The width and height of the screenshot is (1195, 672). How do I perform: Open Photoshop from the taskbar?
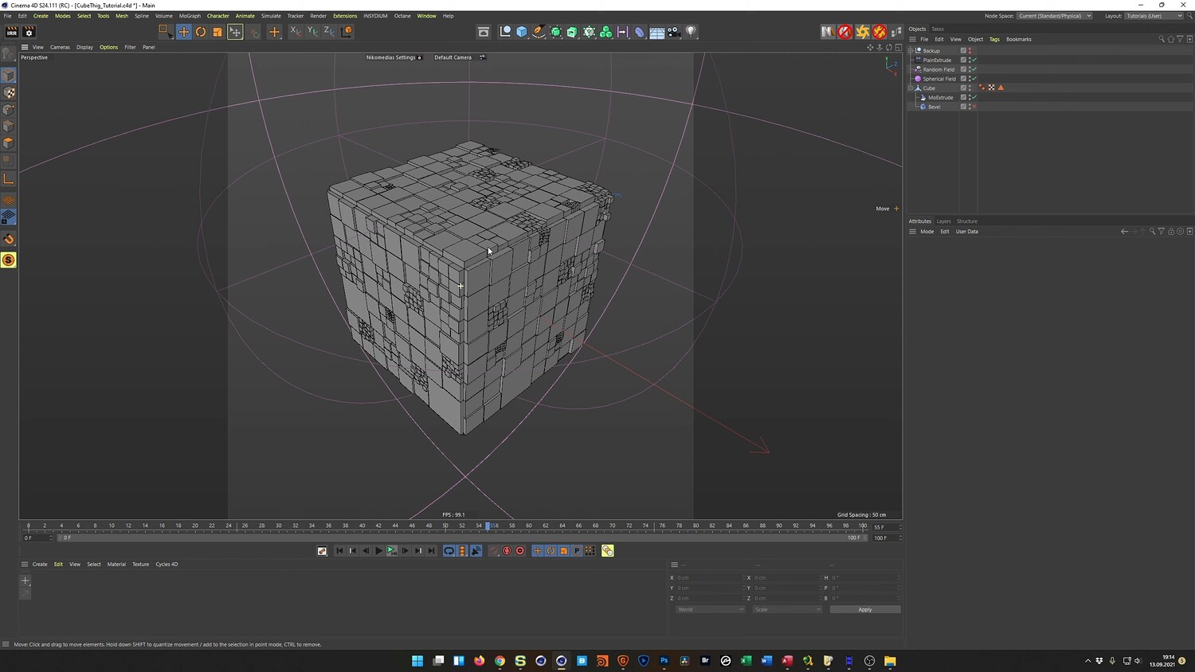pos(664,661)
